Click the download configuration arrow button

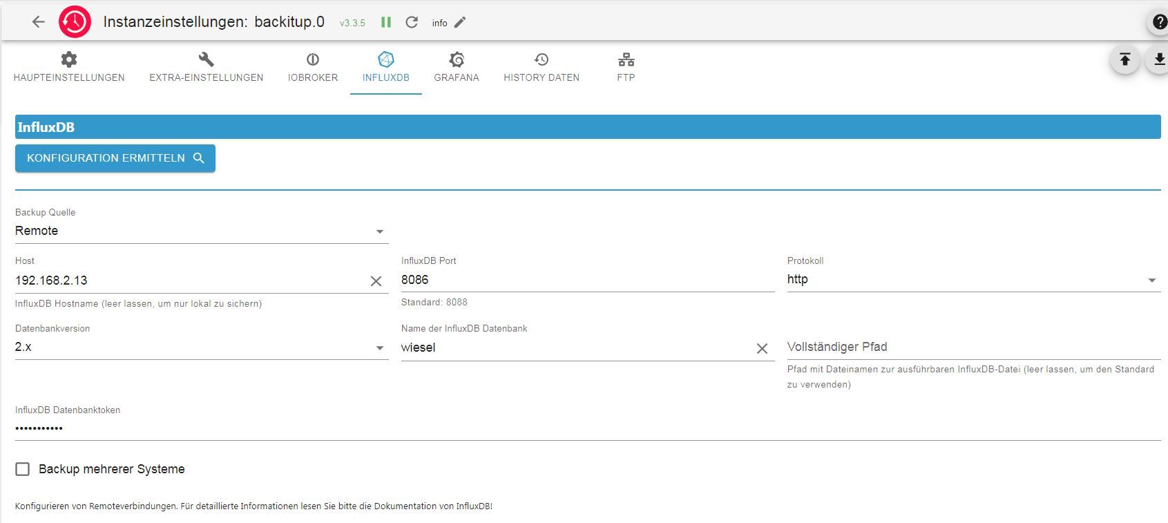(1158, 60)
